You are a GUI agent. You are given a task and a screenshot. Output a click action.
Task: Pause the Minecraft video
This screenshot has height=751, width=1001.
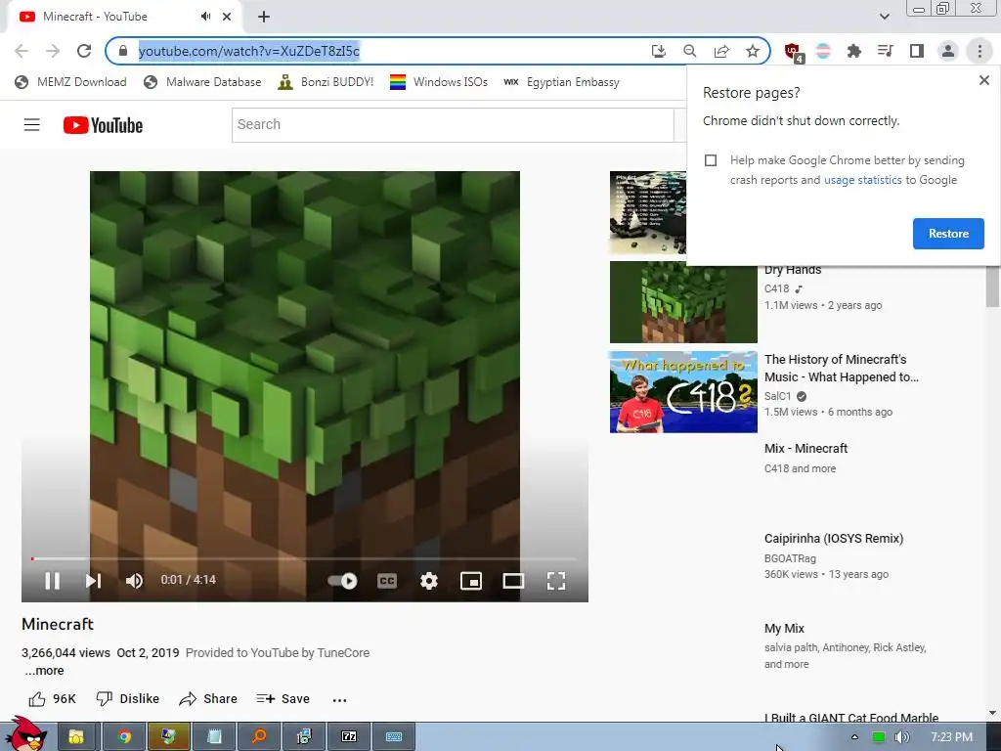point(53,581)
